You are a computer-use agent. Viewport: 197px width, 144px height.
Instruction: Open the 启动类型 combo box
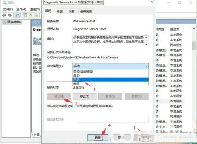111,66
